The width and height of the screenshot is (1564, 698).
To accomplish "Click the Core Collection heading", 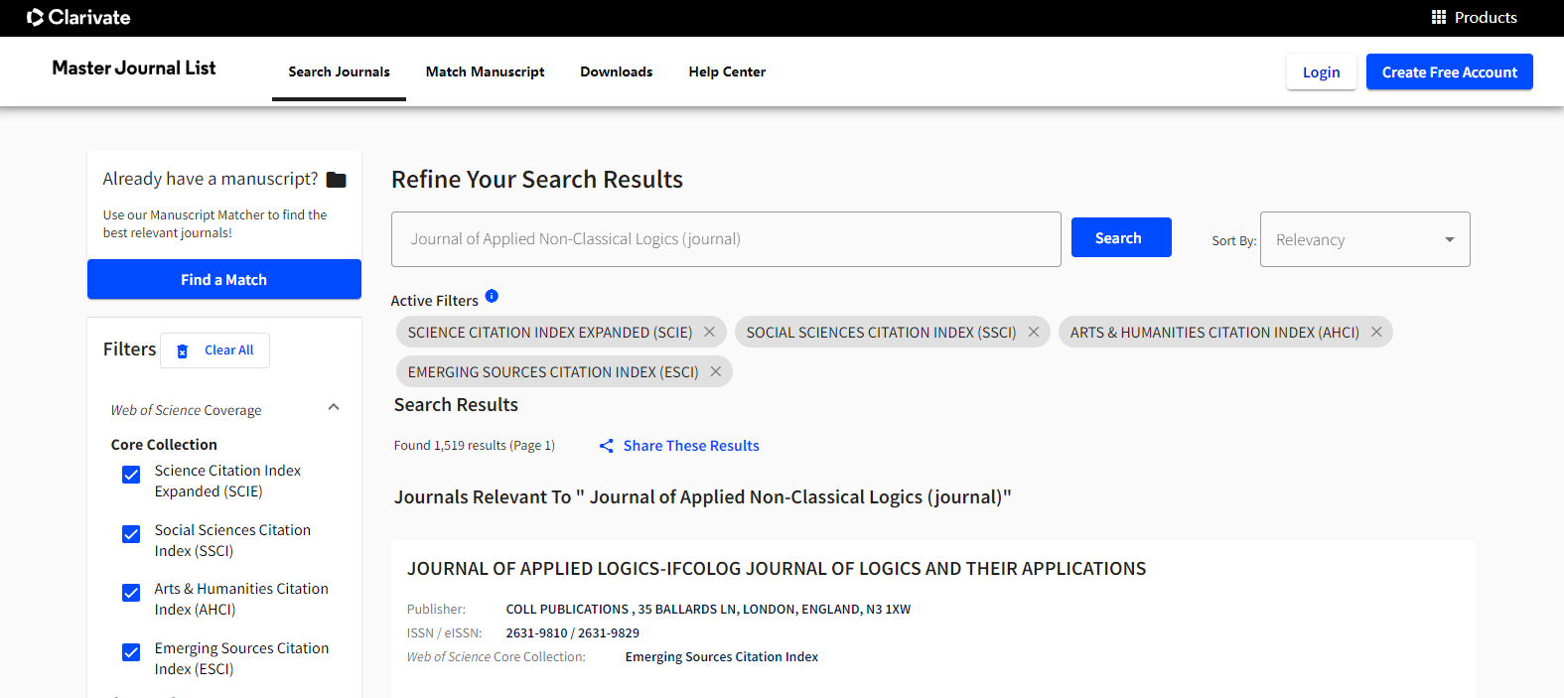I will [164, 444].
